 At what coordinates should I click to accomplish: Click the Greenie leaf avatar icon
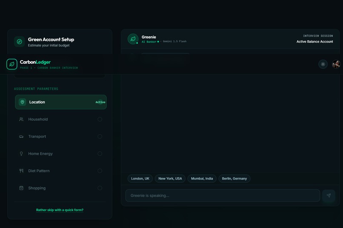point(133,39)
